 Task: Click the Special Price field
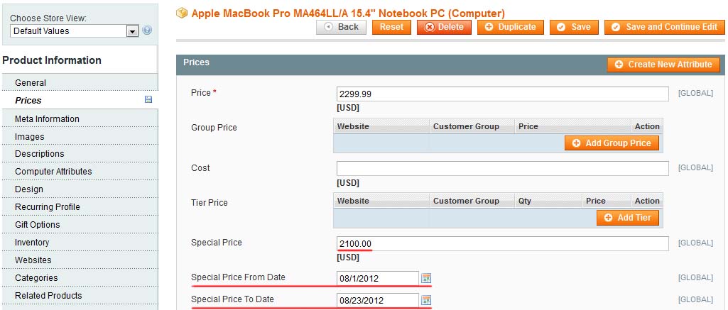tap(502, 243)
